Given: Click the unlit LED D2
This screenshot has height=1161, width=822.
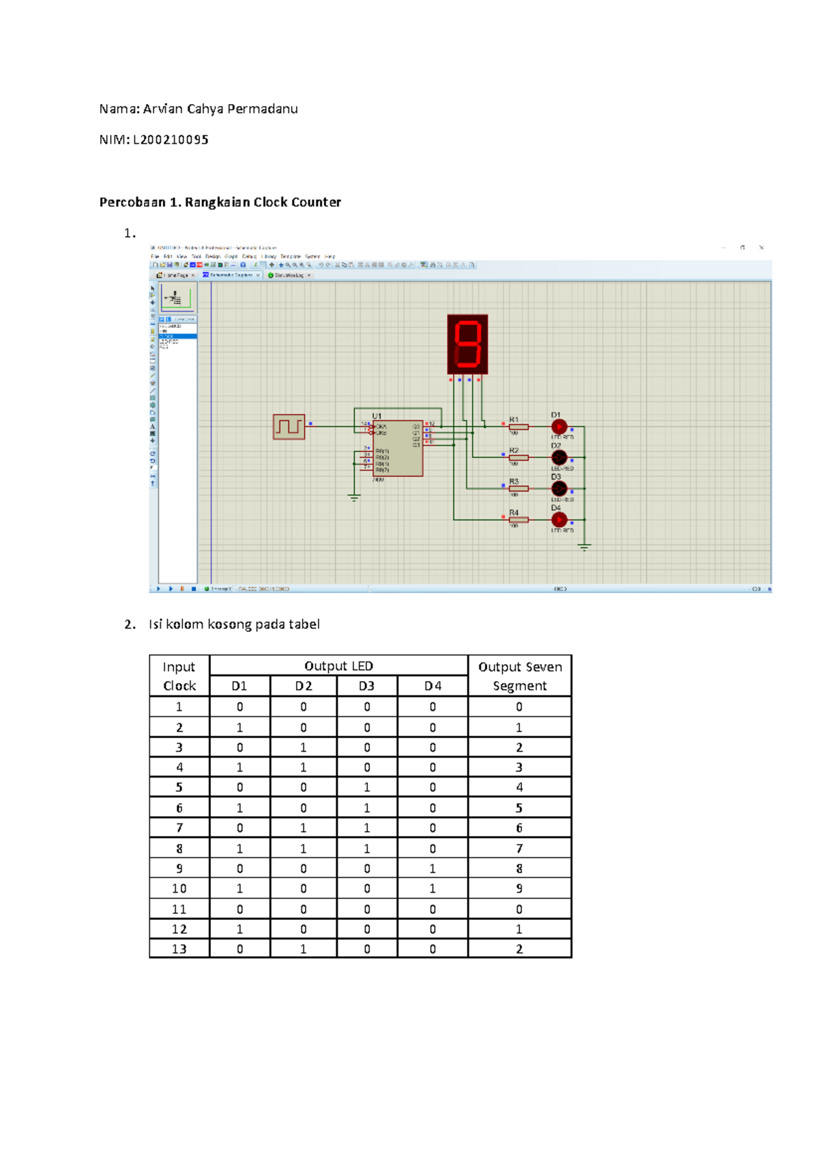Looking at the screenshot, I should pos(559,457).
